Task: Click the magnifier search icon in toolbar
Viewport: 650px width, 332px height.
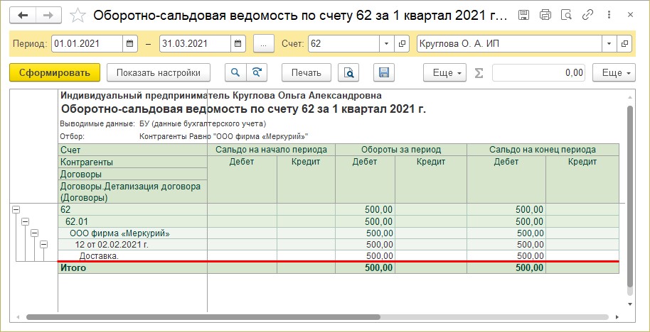Action: (x=234, y=72)
